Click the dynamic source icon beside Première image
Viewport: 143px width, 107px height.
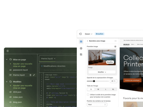[115, 46]
